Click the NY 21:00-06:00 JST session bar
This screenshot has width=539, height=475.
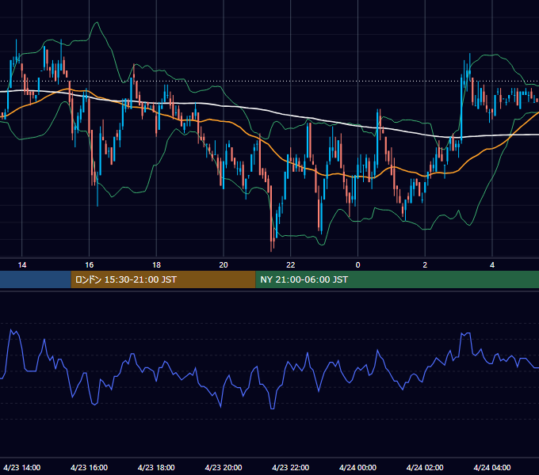pos(397,279)
